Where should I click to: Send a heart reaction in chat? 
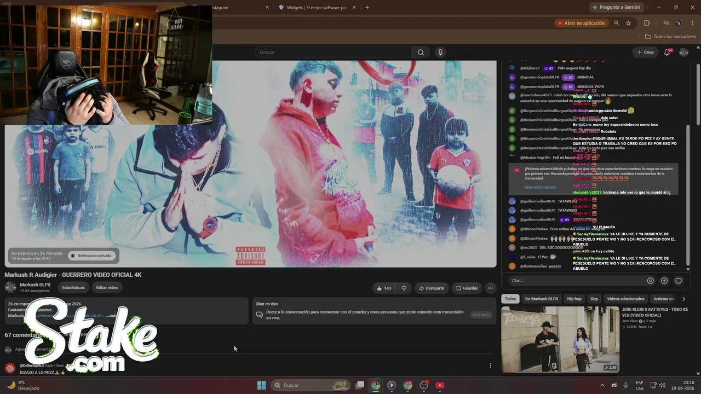(679, 281)
